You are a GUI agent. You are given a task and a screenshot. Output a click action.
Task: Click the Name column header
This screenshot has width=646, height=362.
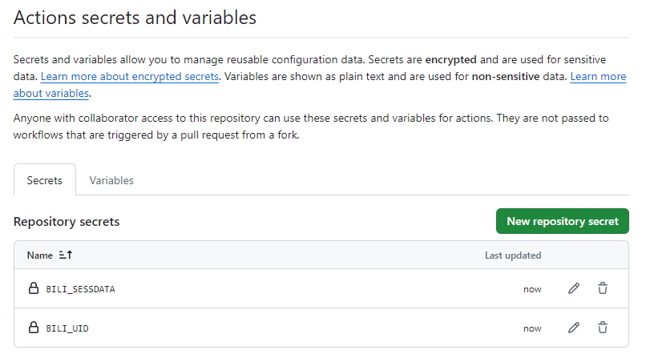39,255
